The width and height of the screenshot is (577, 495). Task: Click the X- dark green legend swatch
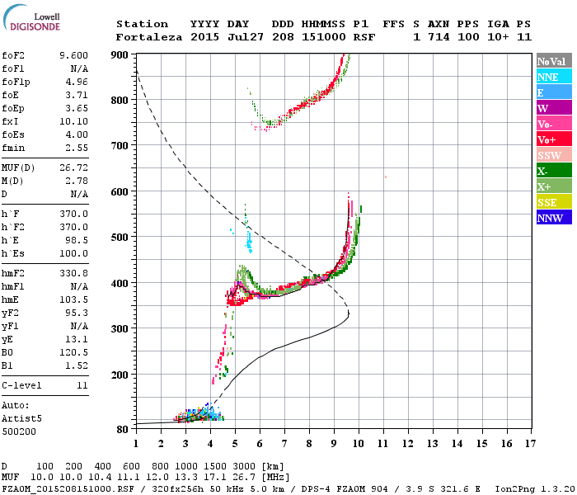(554, 171)
